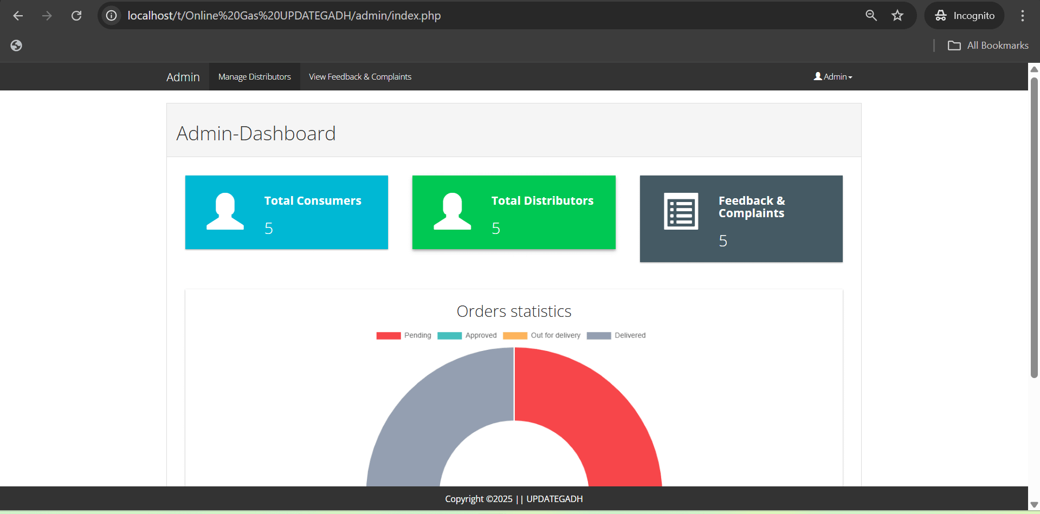Click the Total Distributors user icon
This screenshot has height=514, width=1040.
(x=452, y=212)
